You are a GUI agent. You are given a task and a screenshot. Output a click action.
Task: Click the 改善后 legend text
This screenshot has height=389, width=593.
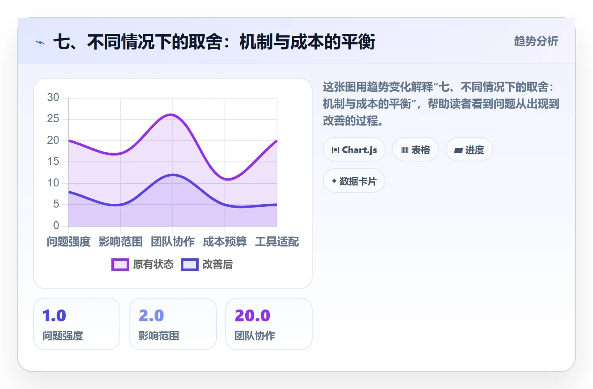point(218,265)
